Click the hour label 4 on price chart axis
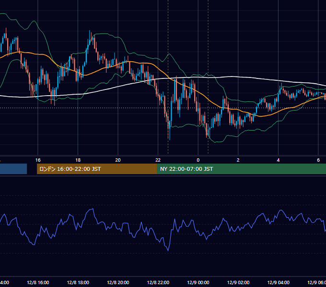Screen dimensions: 326x287 click(x=278, y=160)
